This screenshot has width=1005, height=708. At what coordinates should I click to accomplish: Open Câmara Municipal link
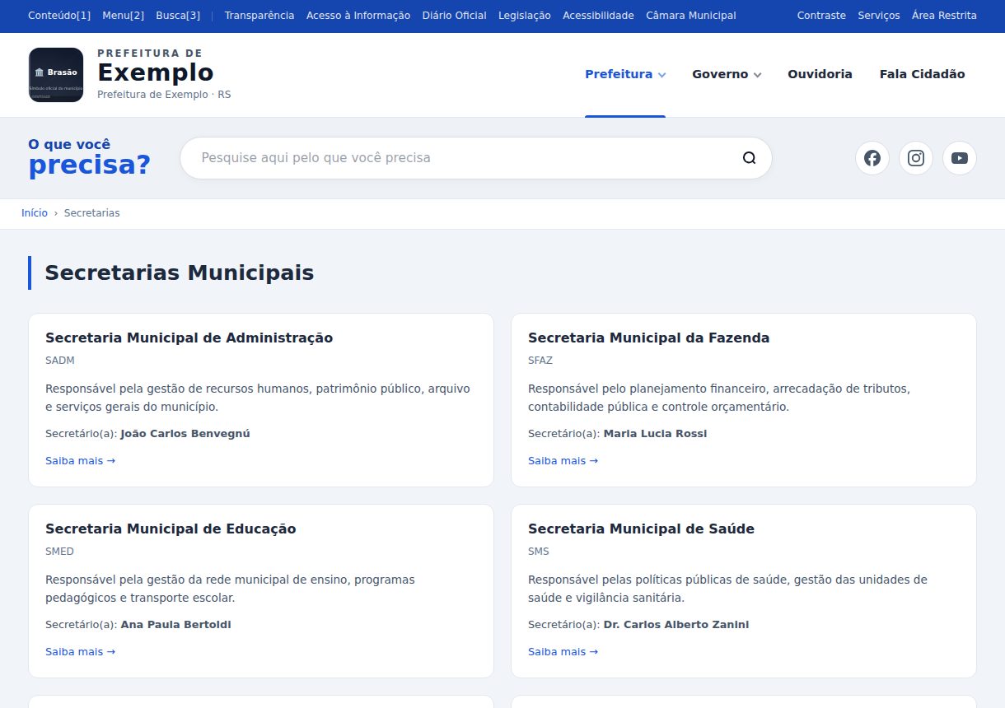tap(691, 16)
